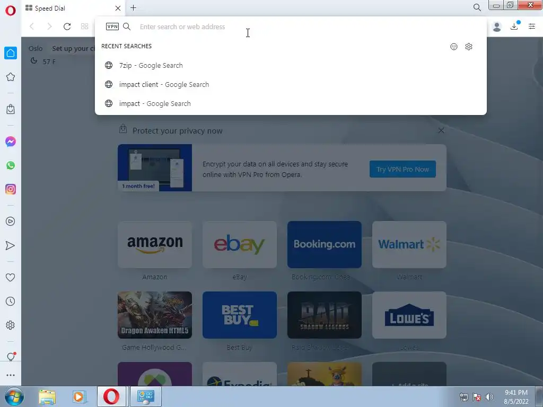
Task: Open a new tab with the plus button
Action: [x=133, y=7]
